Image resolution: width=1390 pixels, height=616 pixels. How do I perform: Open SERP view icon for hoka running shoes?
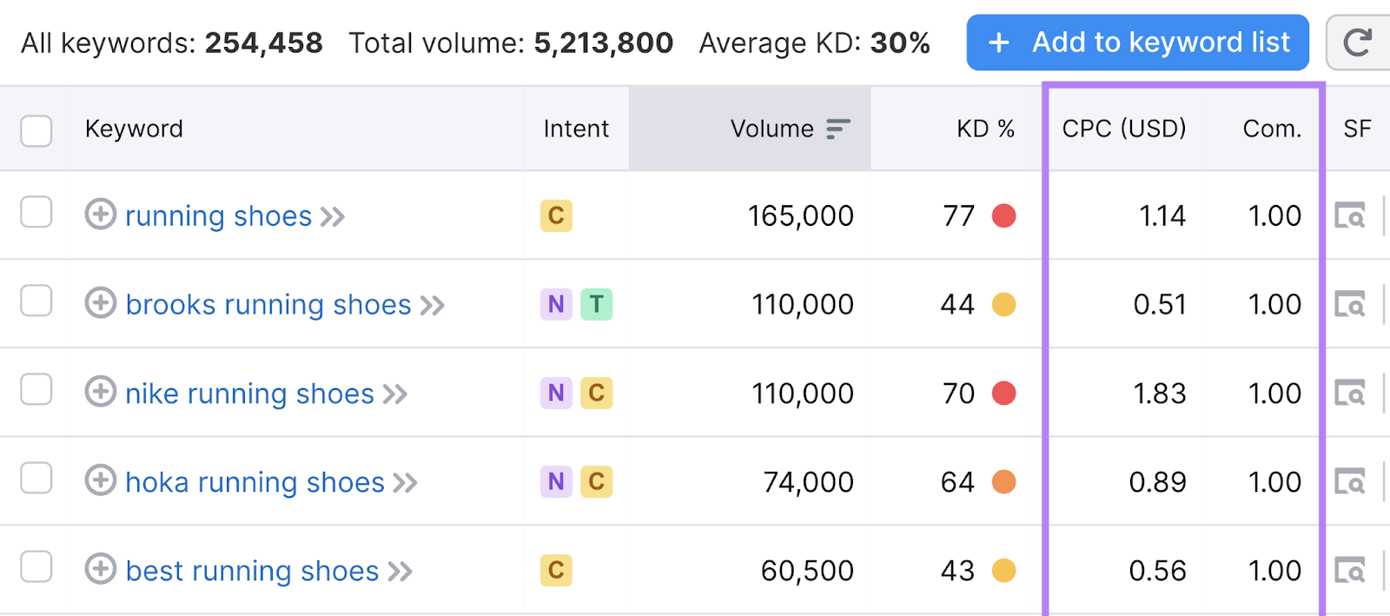1350,481
